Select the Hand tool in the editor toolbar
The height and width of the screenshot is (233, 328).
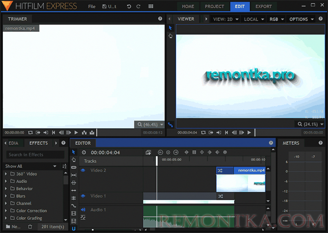tap(74, 160)
